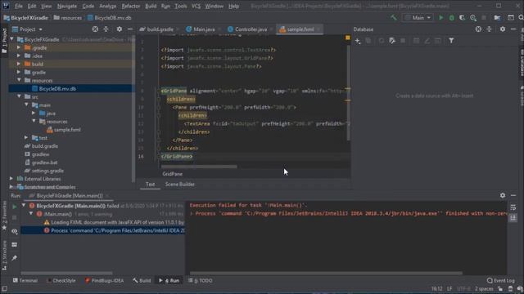Open Database panel gear settings

point(503,29)
